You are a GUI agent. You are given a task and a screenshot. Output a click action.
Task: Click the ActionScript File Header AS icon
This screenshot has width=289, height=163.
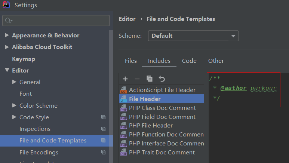tap(123, 90)
